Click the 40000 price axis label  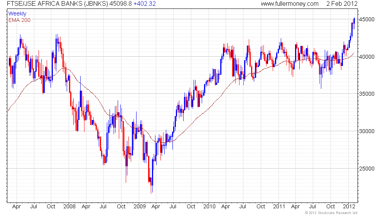pos(366,57)
